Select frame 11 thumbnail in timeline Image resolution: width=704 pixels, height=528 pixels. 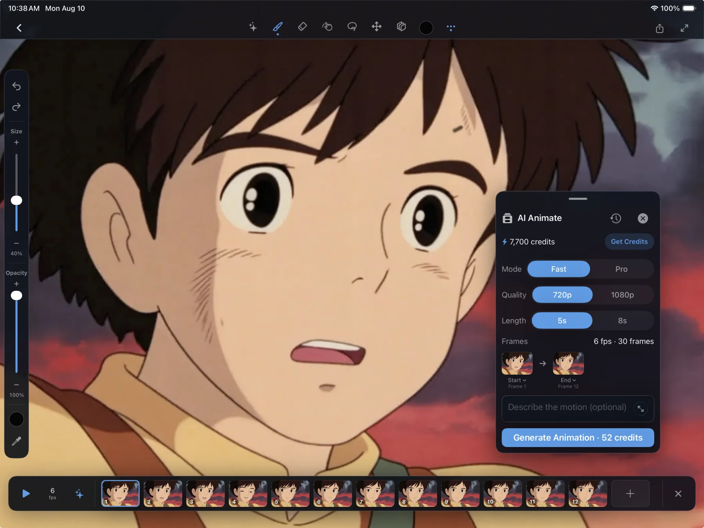[x=545, y=494]
